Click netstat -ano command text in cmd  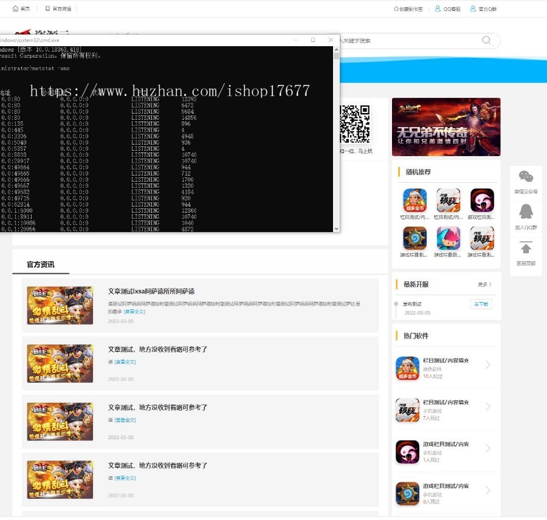pyautogui.click(x=50, y=69)
